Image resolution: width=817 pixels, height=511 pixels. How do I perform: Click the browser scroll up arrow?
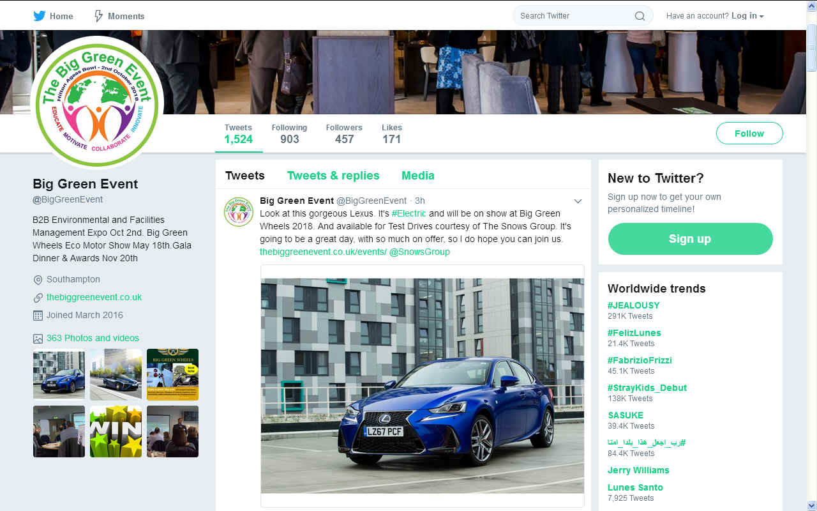tap(811, 6)
